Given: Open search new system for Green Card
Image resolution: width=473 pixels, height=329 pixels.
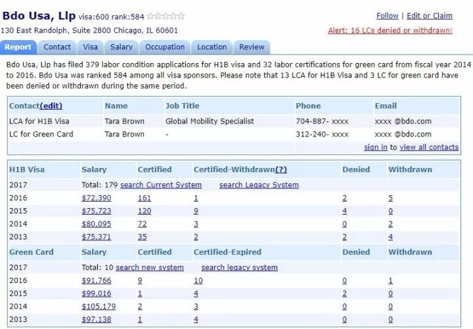Looking at the screenshot, I should [150, 267].
